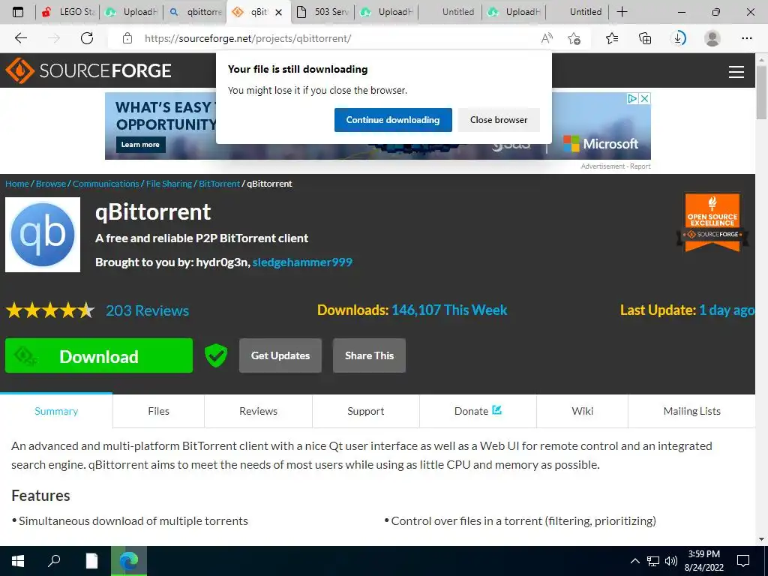The width and height of the screenshot is (768, 576).
Task: Click the scrollbar down arrow
Action: pyautogui.click(x=761, y=539)
